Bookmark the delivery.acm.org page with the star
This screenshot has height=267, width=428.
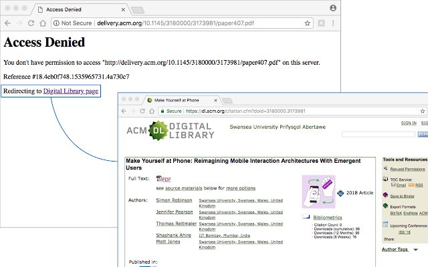(308, 23)
